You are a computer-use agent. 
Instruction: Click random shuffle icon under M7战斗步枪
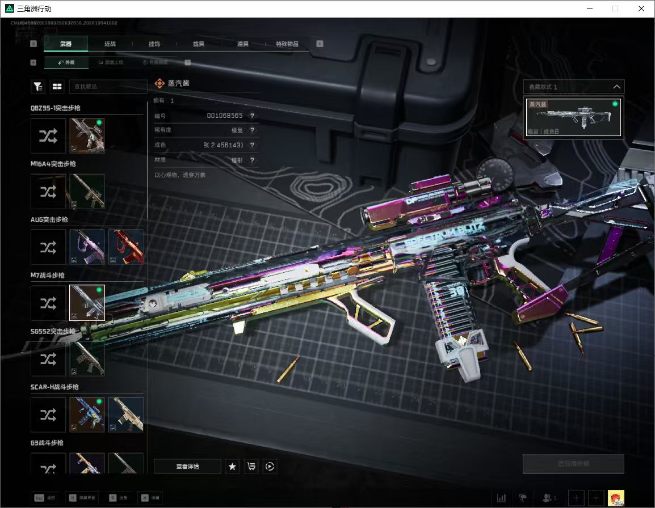point(48,303)
